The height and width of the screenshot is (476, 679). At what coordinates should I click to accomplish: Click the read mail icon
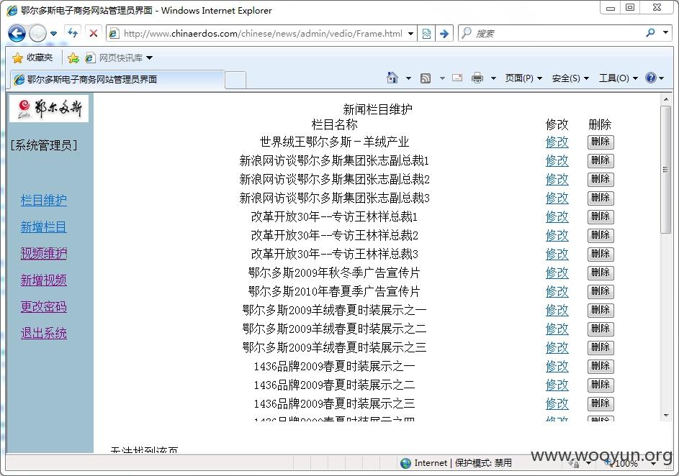[x=457, y=78]
